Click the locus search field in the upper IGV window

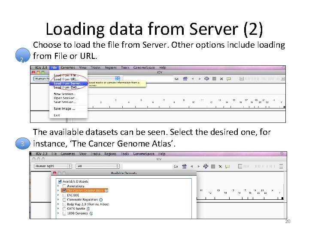point(148,79)
